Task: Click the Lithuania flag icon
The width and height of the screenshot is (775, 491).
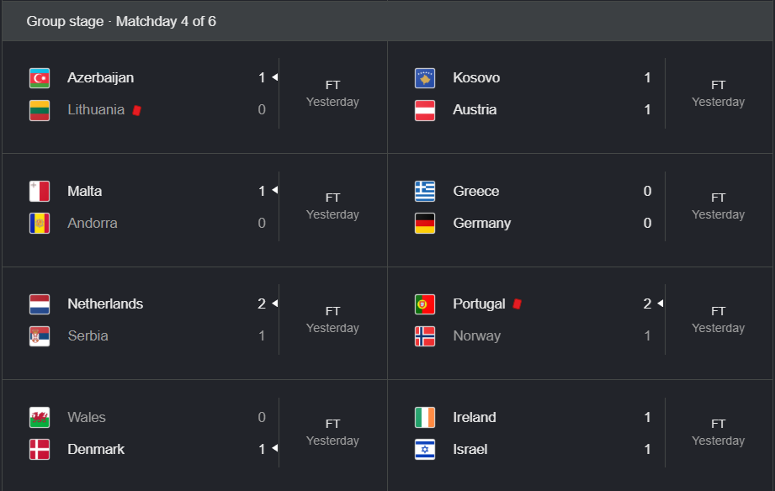Action: tap(40, 110)
